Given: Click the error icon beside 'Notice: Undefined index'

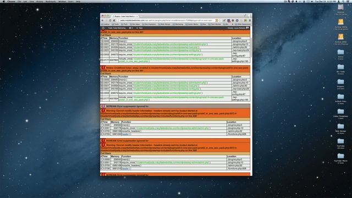Looking at the screenshot, I should pyautogui.click(x=103, y=68).
